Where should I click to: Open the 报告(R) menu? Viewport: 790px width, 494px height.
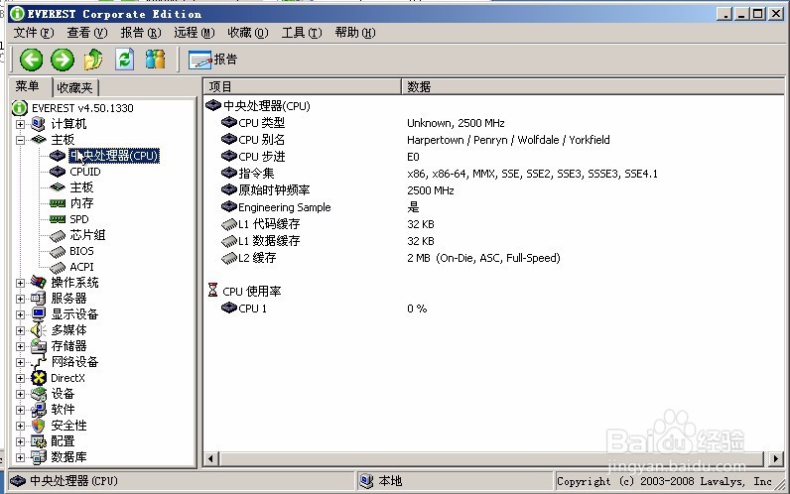(x=141, y=33)
